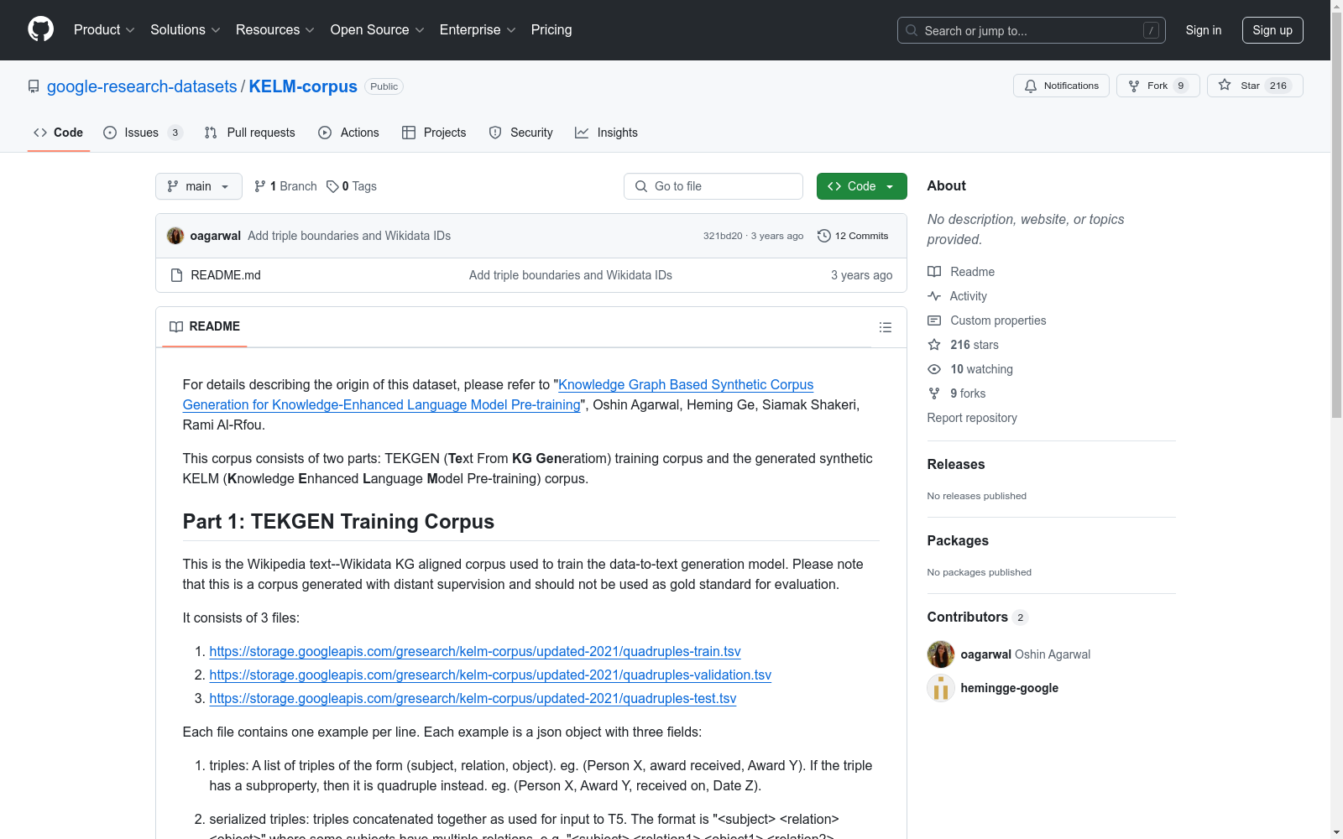Click the 321bd20 commit hash
Screen dimensions: 1343x839
point(723,236)
